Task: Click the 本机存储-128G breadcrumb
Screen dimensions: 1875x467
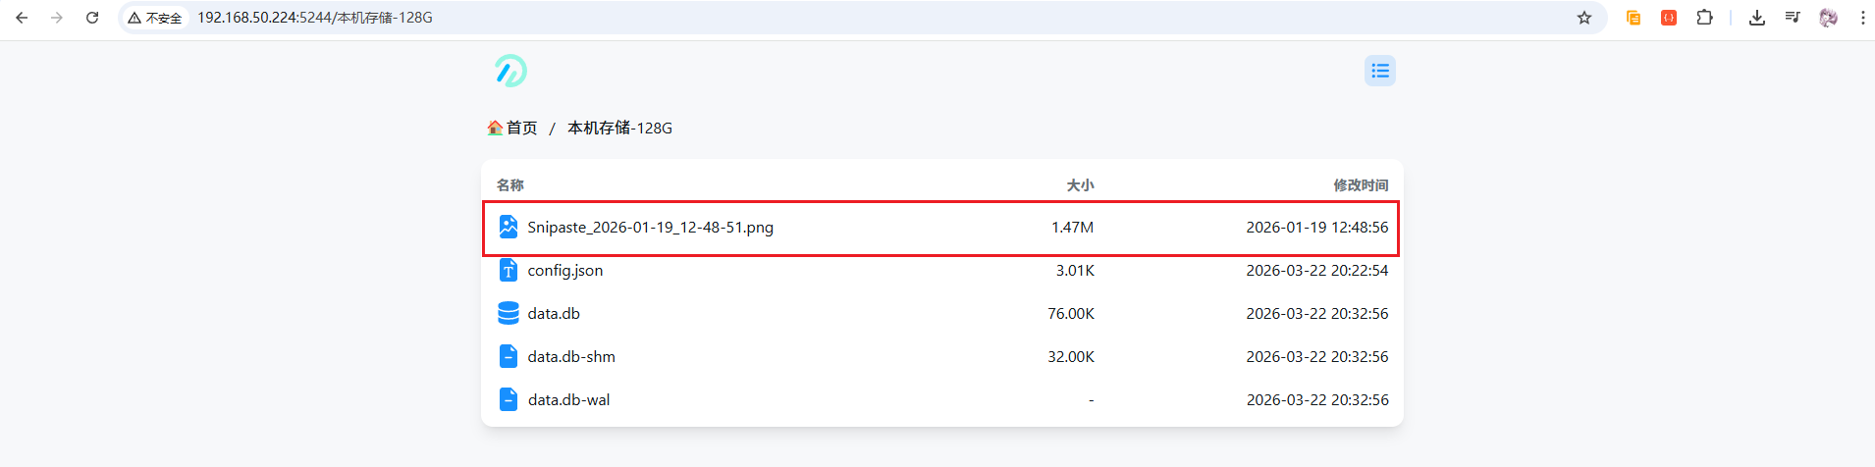Action: [x=619, y=128]
